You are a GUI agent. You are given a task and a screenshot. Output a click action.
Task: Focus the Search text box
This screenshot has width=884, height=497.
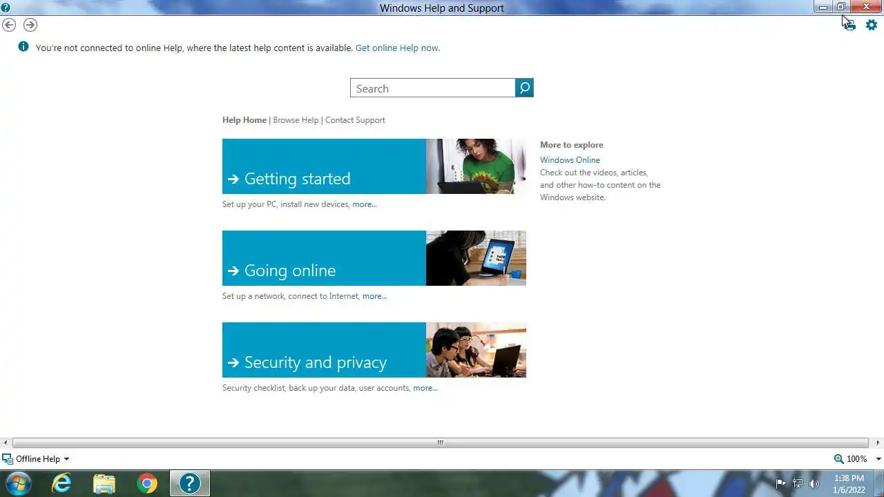click(x=433, y=88)
